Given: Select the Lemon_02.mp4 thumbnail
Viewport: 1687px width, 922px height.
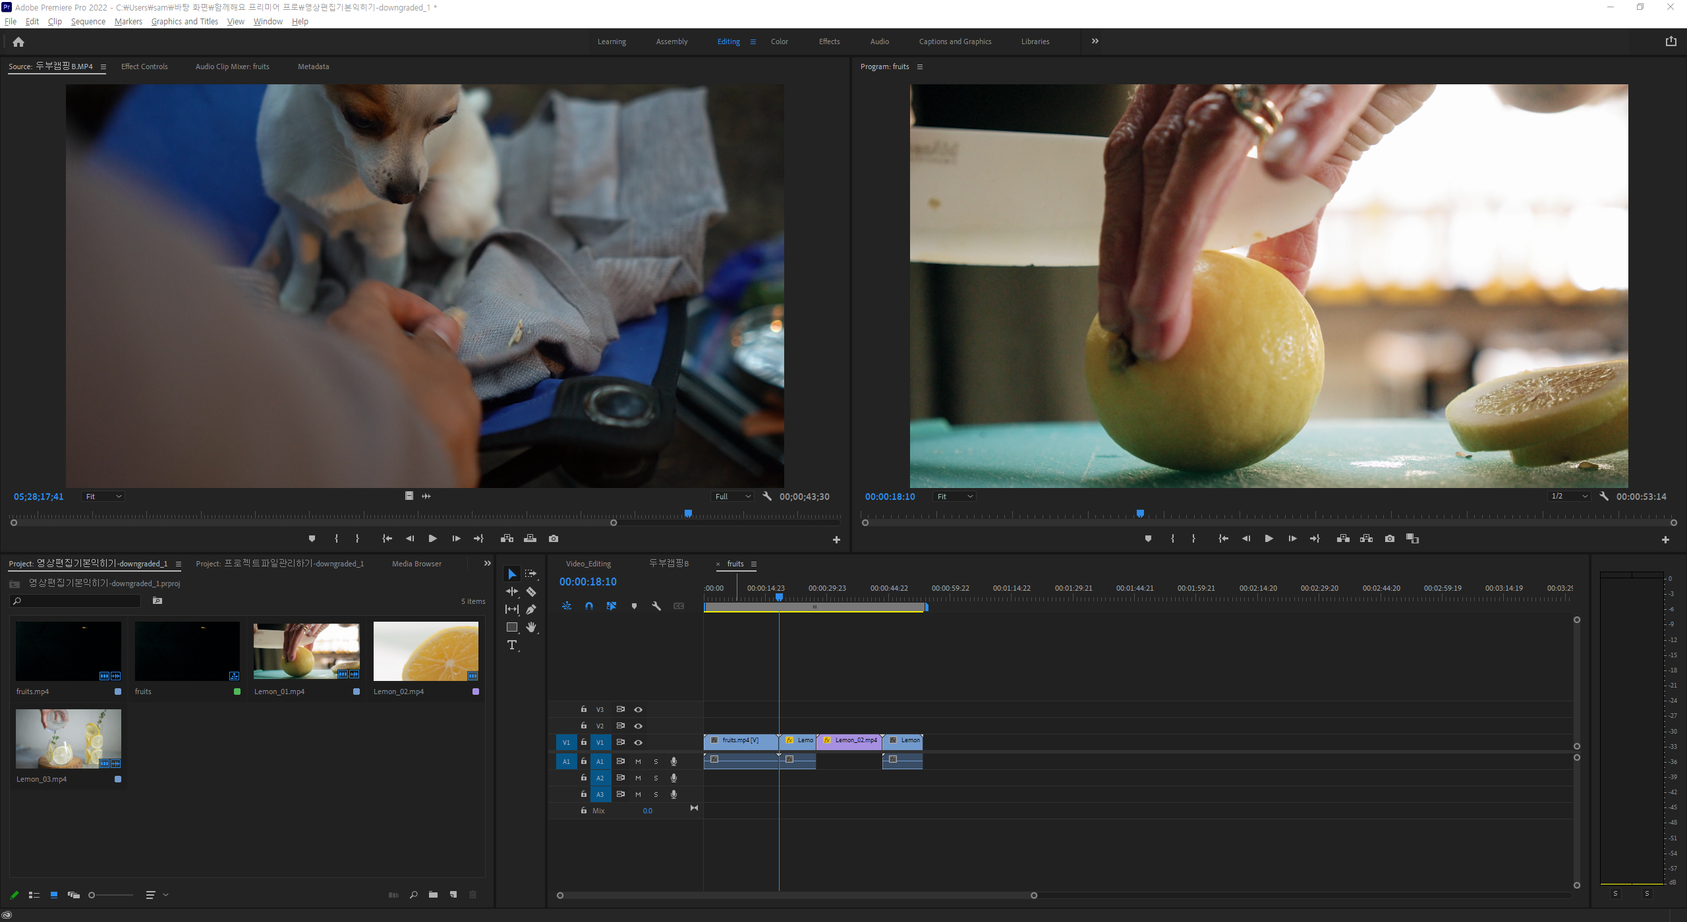Looking at the screenshot, I should coord(426,651).
